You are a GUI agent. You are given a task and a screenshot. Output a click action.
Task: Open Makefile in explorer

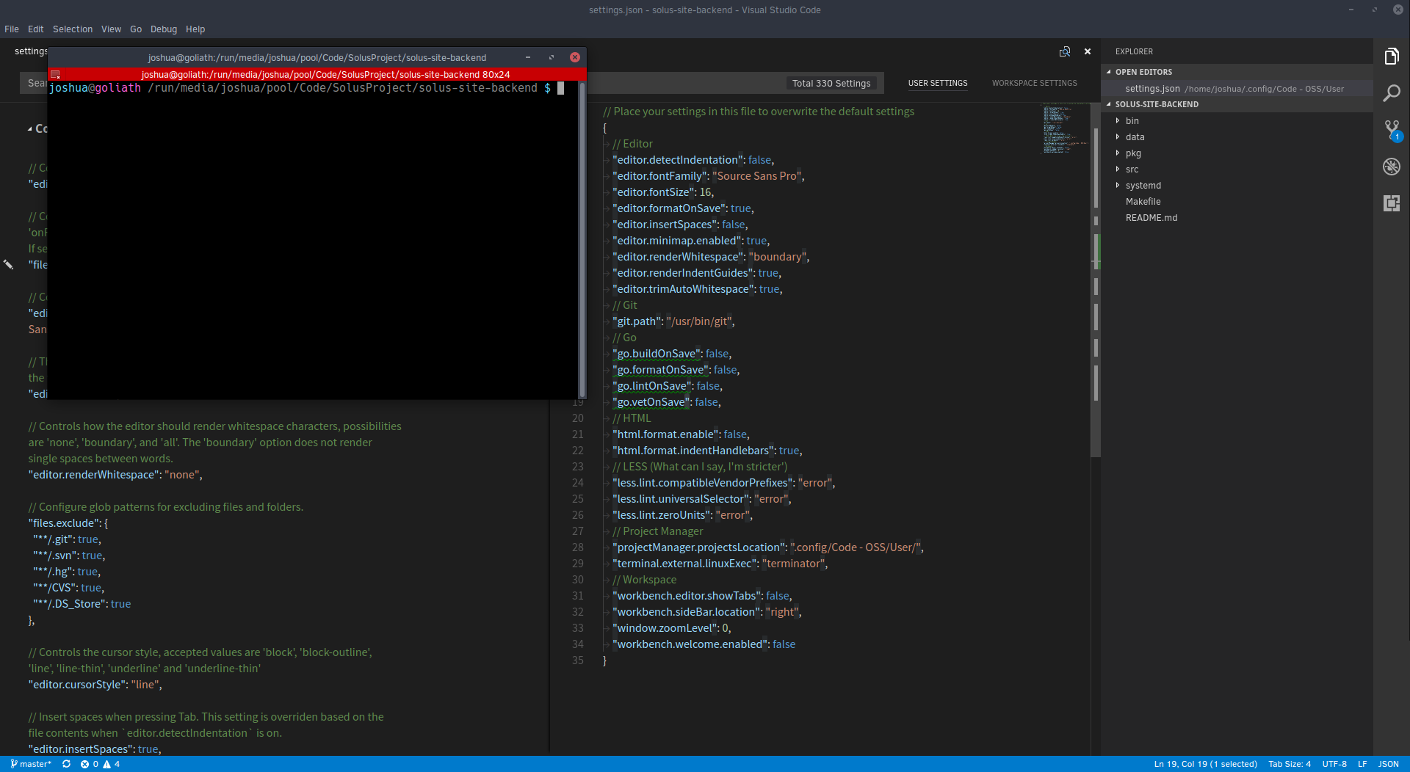pyautogui.click(x=1143, y=202)
